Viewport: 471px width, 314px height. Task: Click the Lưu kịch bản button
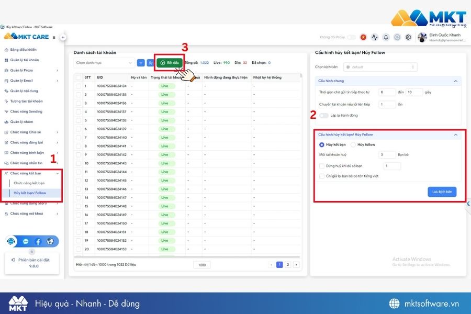coord(442,192)
